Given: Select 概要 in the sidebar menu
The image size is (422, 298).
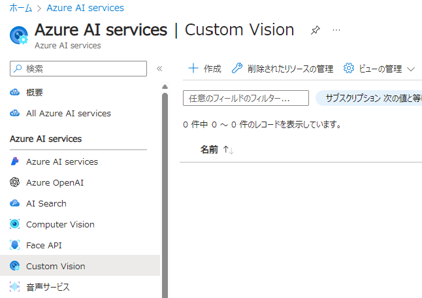Looking at the screenshot, I should pyautogui.click(x=35, y=92).
